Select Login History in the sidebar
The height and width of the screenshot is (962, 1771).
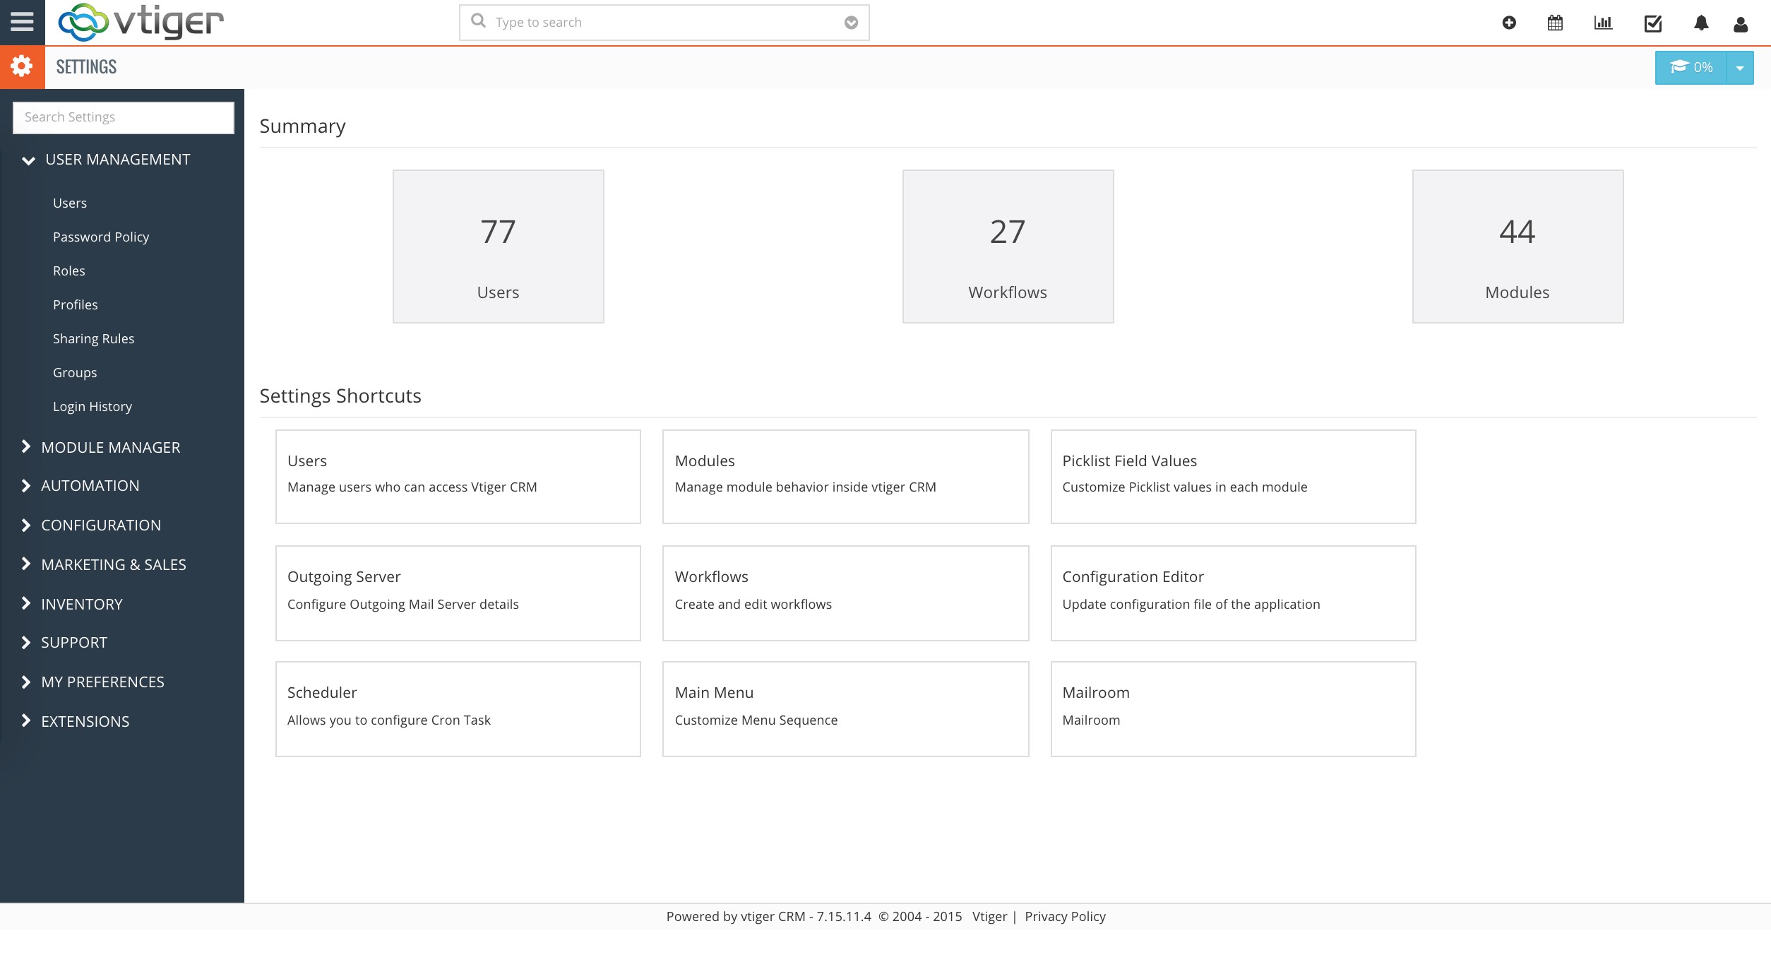[93, 406]
